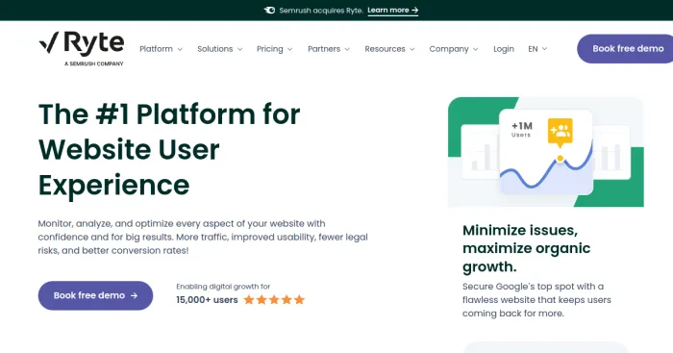This screenshot has height=353, width=673.
Task: Click the Monitor, analyze, and optimize paragraph
Action: pyautogui.click(x=203, y=237)
